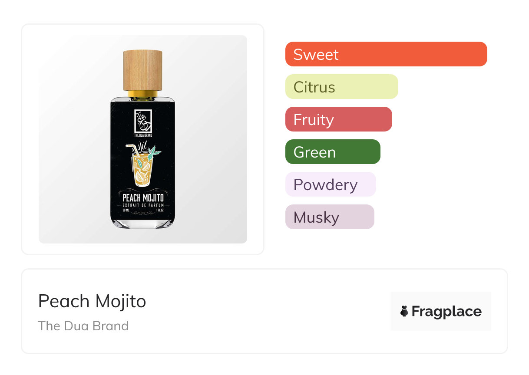
Task: Click the 30 ML marking on bottle
Action: click(x=126, y=210)
